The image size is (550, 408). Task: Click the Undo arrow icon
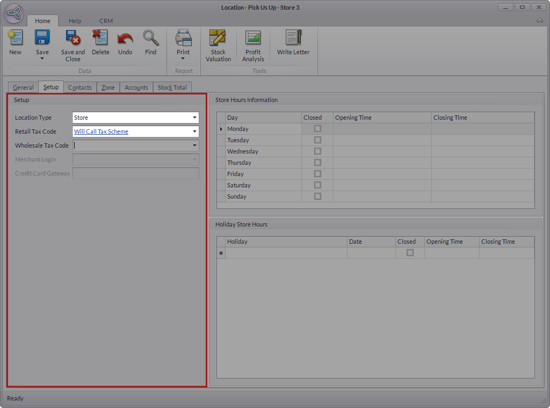tap(125, 38)
